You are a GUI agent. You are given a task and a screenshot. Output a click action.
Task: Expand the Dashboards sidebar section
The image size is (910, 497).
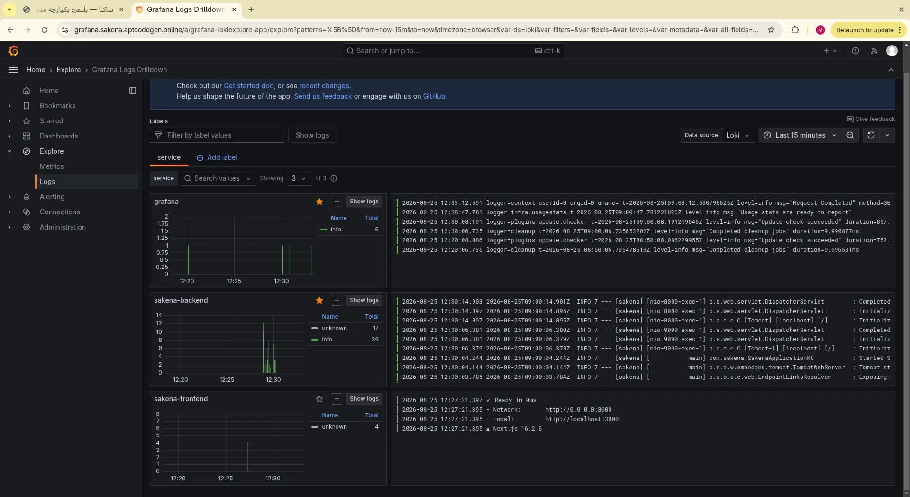tap(9, 136)
